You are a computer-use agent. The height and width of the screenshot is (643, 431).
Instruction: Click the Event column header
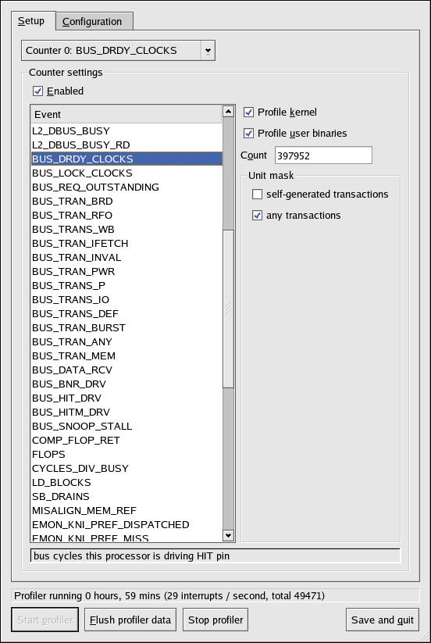126,114
